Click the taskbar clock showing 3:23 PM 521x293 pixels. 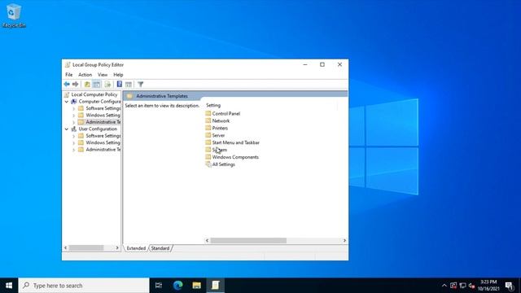(488, 286)
